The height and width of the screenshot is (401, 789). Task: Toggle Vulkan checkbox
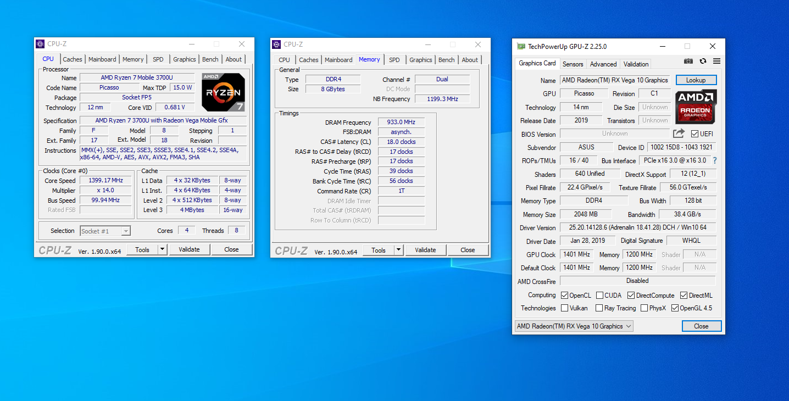(x=564, y=308)
